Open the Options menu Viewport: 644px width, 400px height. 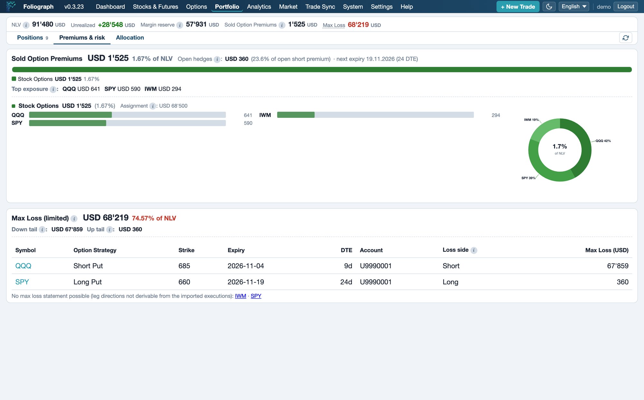tap(196, 6)
